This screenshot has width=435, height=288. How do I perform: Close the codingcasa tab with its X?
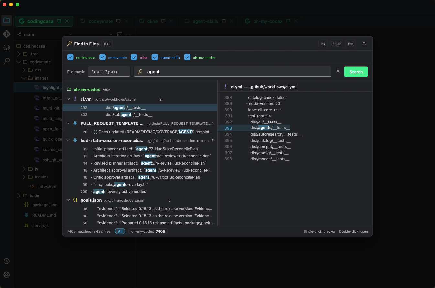pyautogui.click(x=67, y=21)
